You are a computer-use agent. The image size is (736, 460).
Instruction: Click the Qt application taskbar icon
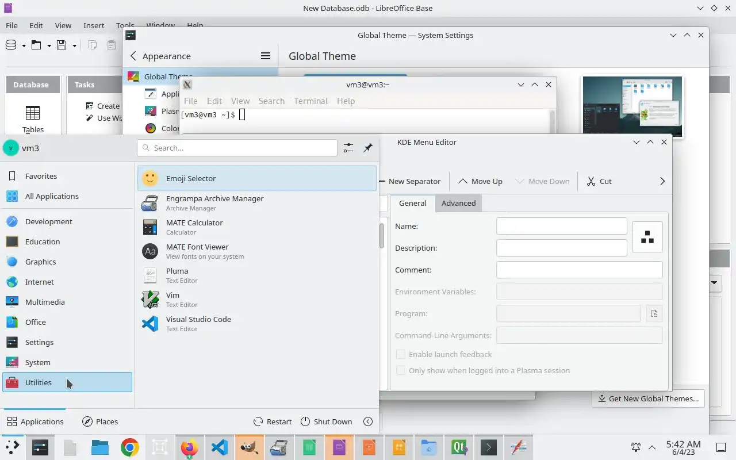tap(459, 447)
